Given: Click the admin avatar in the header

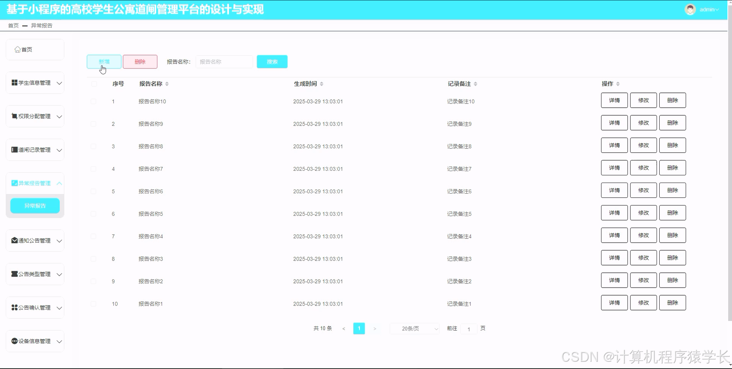Looking at the screenshot, I should click(690, 10).
